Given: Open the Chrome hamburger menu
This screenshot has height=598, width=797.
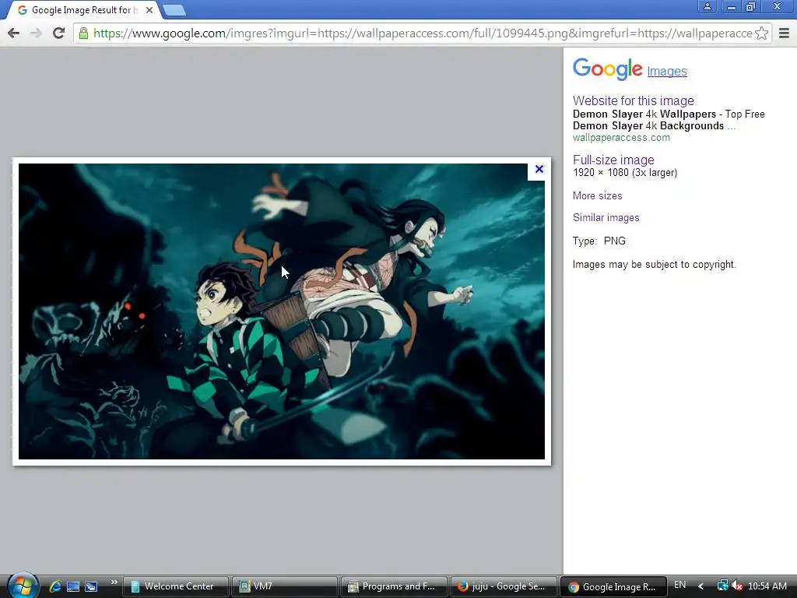Looking at the screenshot, I should click(784, 33).
